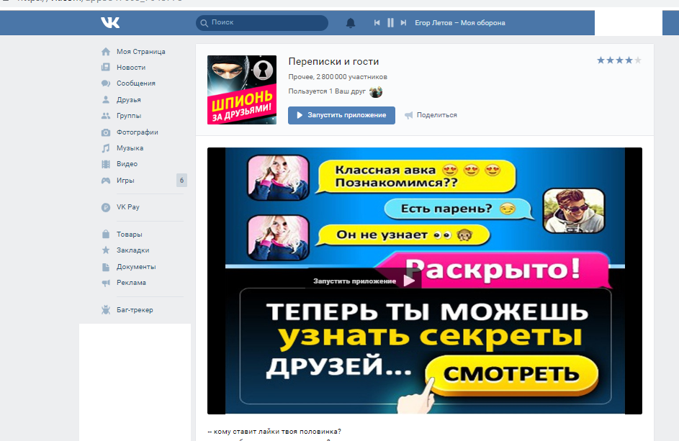The height and width of the screenshot is (441, 679).
Task: Open Друзья menu item
Action: [x=129, y=99]
